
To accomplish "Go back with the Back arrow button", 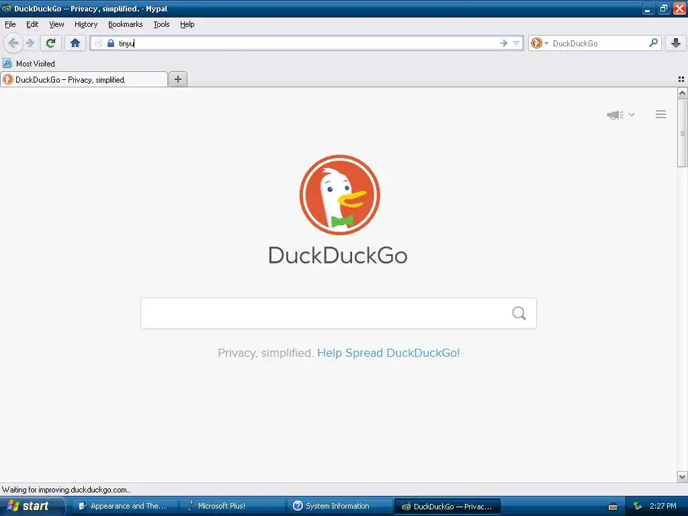I will 13,43.
